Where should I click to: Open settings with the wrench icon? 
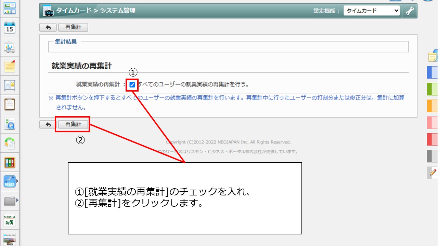point(410,11)
